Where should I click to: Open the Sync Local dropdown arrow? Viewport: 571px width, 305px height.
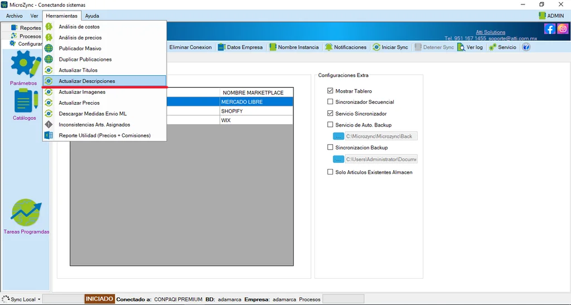coord(39,299)
